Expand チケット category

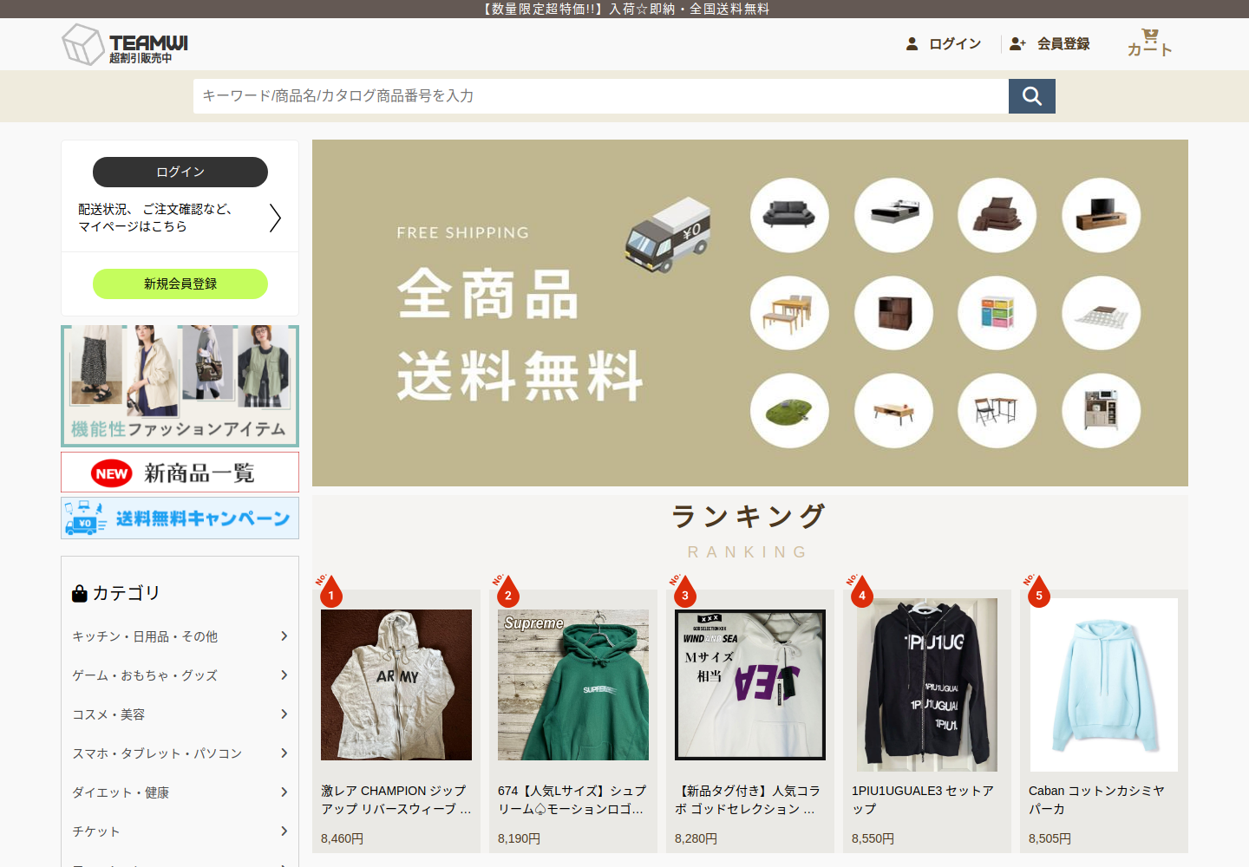(x=180, y=831)
